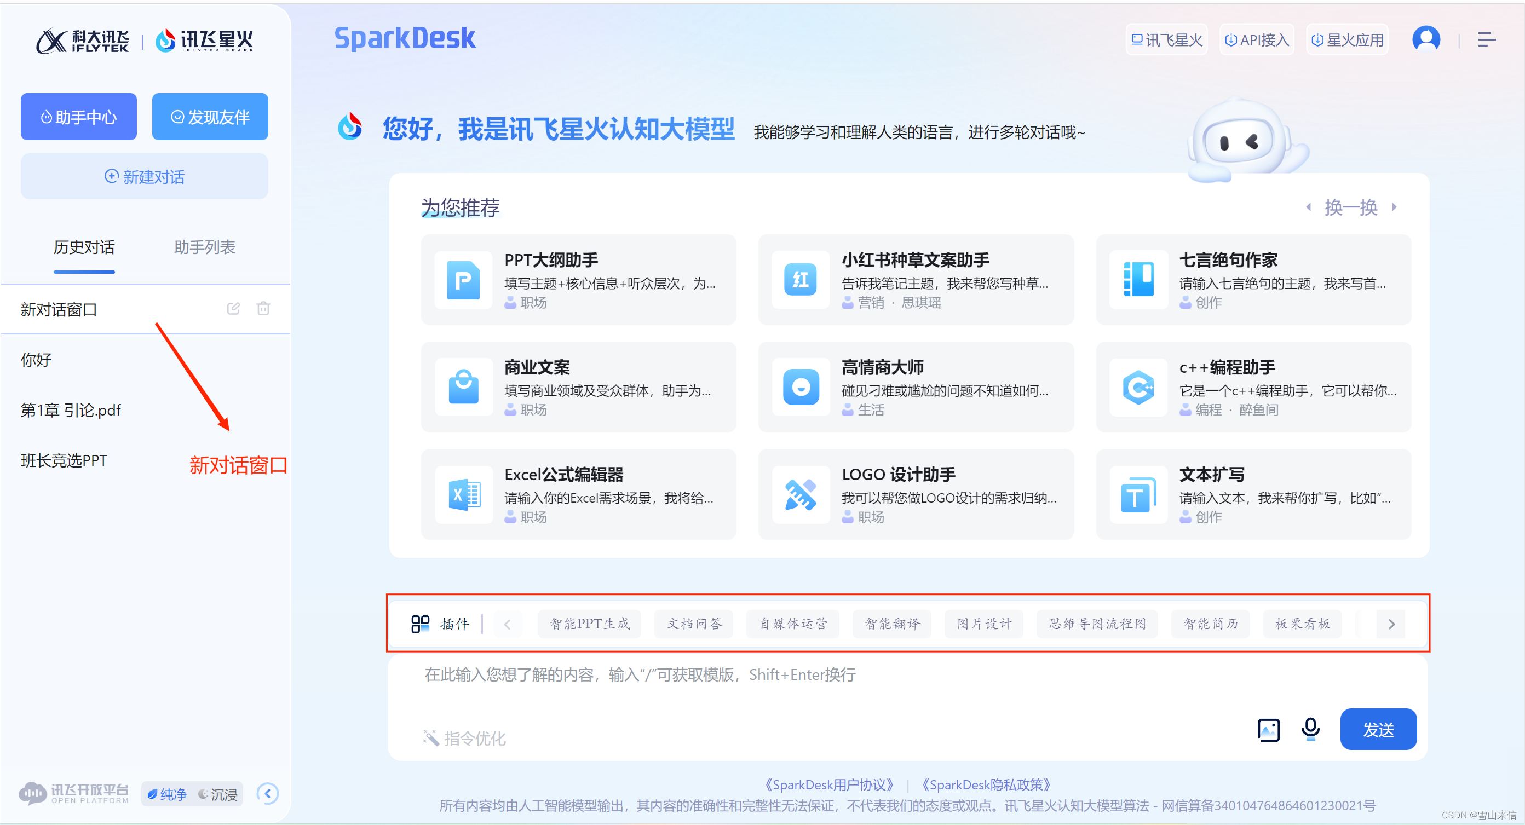The image size is (1525, 825).
Task: Click the user profile avatar icon
Action: (x=1425, y=39)
